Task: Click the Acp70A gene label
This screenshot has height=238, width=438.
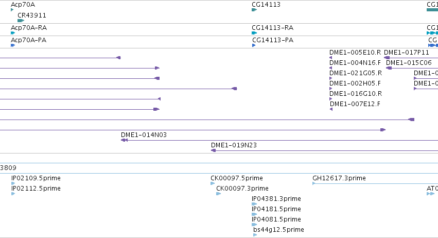Action: coord(23,5)
